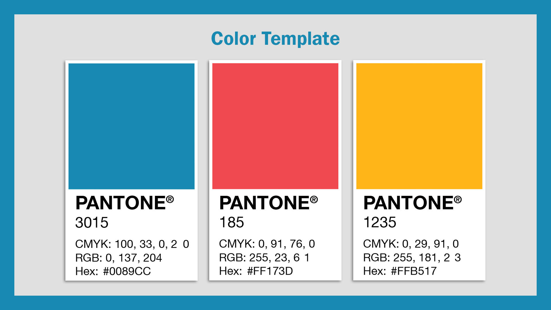Click PANTONE heading on yellow card

click(x=408, y=203)
